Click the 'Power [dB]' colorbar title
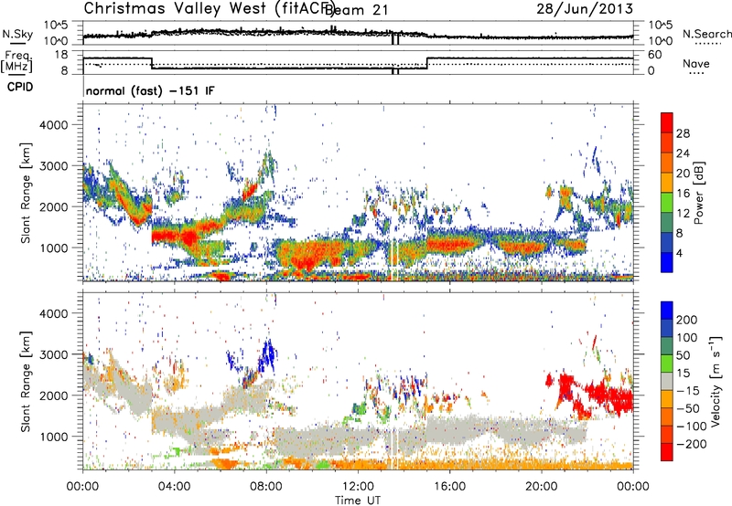Image resolution: width=732 pixels, height=506 pixels. [698, 193]
